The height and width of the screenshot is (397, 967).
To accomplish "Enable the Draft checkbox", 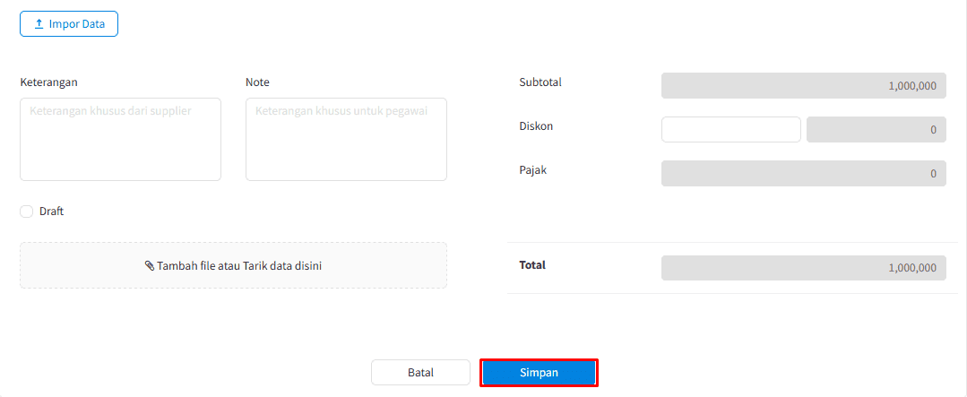I will 27,211.
